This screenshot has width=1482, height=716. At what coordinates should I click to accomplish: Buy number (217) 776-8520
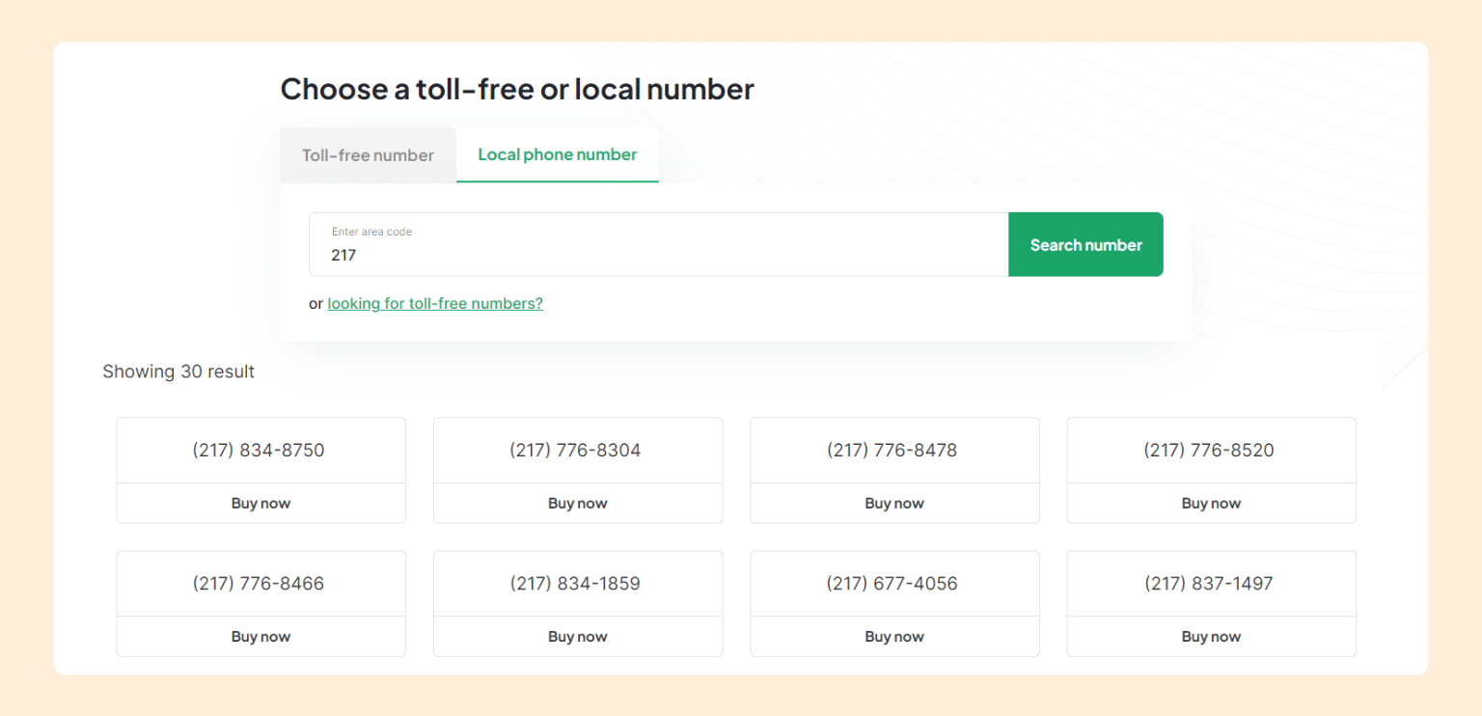pos(1211,503)
